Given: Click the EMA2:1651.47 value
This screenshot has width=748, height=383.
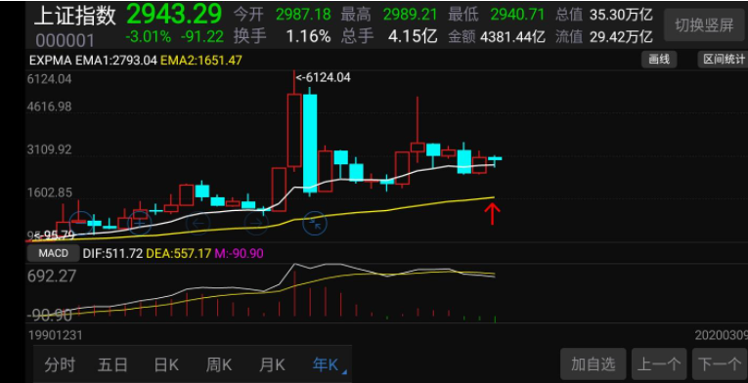Looking at the screenshot, I should [201, 61].
